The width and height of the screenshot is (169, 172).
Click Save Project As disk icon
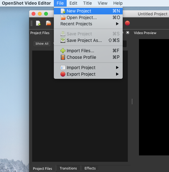(63, 40)
